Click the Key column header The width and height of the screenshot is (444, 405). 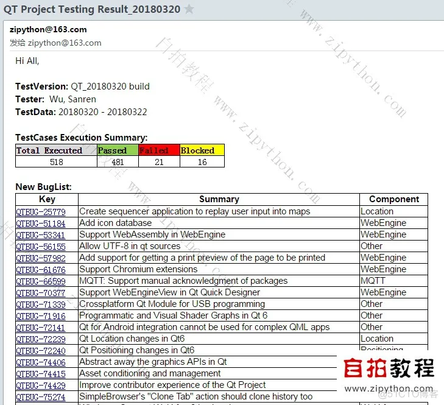[x=47, y=199]
